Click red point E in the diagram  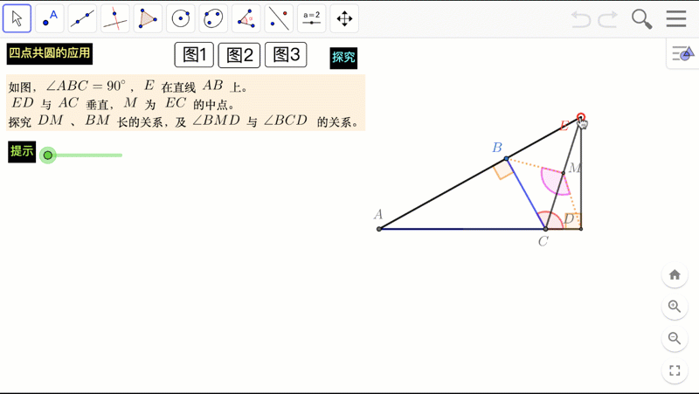[x=580, y=117]
